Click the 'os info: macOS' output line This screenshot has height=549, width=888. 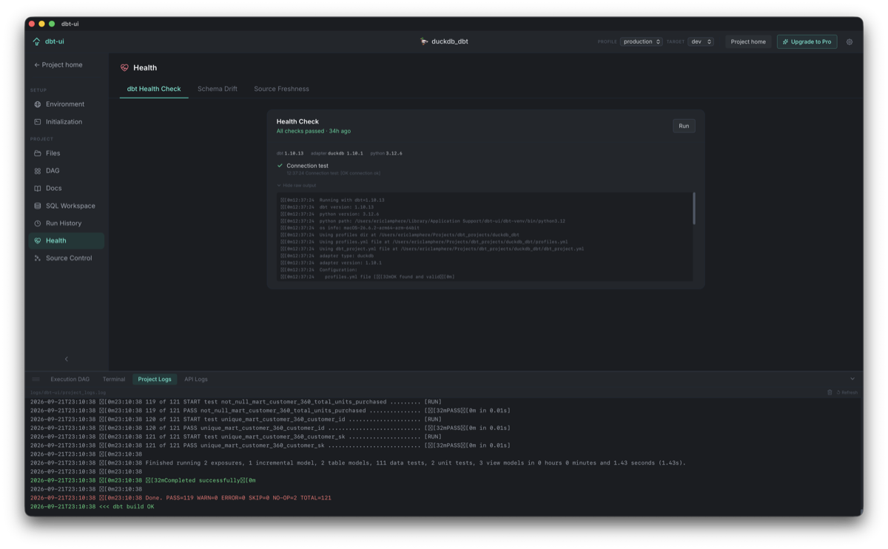(350, 228)
